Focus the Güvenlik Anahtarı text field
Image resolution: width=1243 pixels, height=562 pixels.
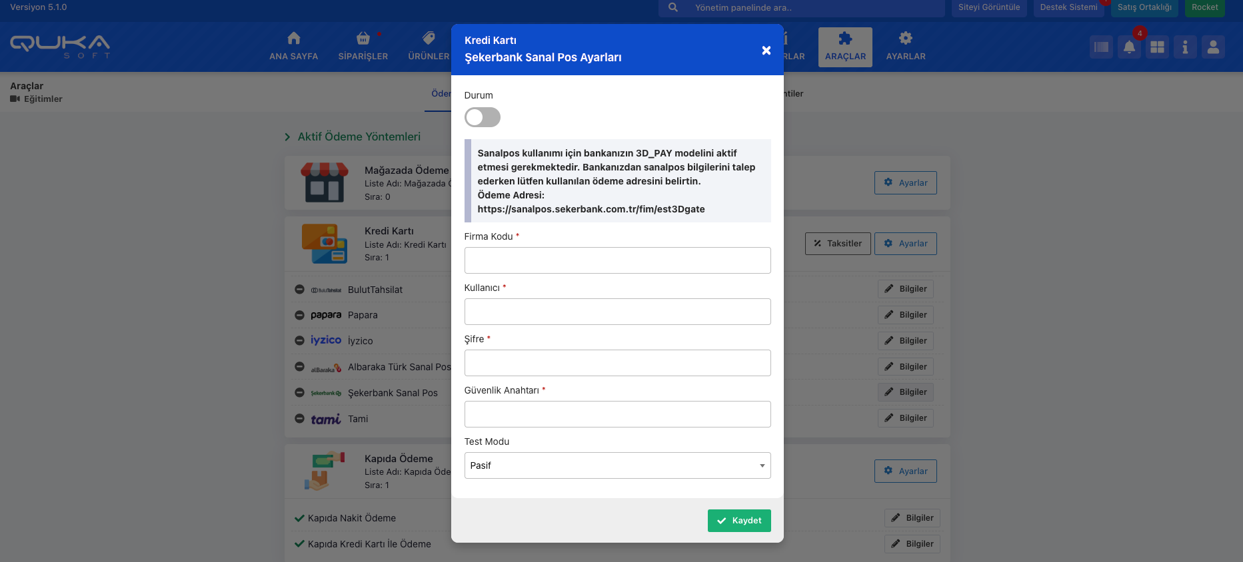click(x=617, y=414)
